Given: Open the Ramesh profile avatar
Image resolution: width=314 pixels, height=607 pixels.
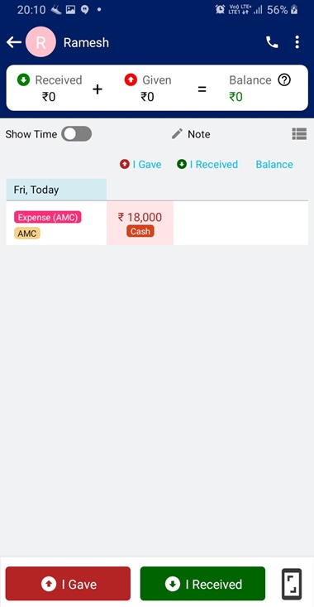Looking at the screenshot, I should 40,42.
